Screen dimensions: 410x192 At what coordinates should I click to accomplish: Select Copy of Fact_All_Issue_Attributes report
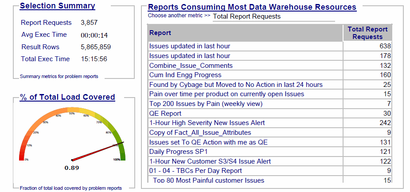tap(200, 133)
